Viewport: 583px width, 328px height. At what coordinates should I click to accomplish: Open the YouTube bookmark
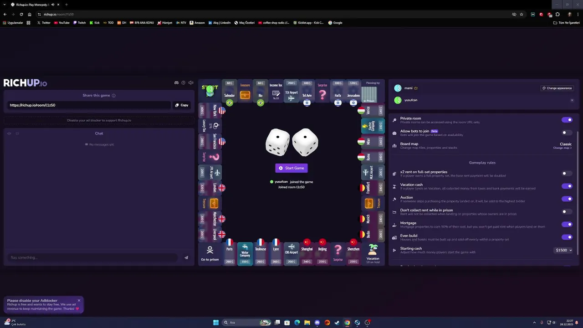[x=61, y=23]
